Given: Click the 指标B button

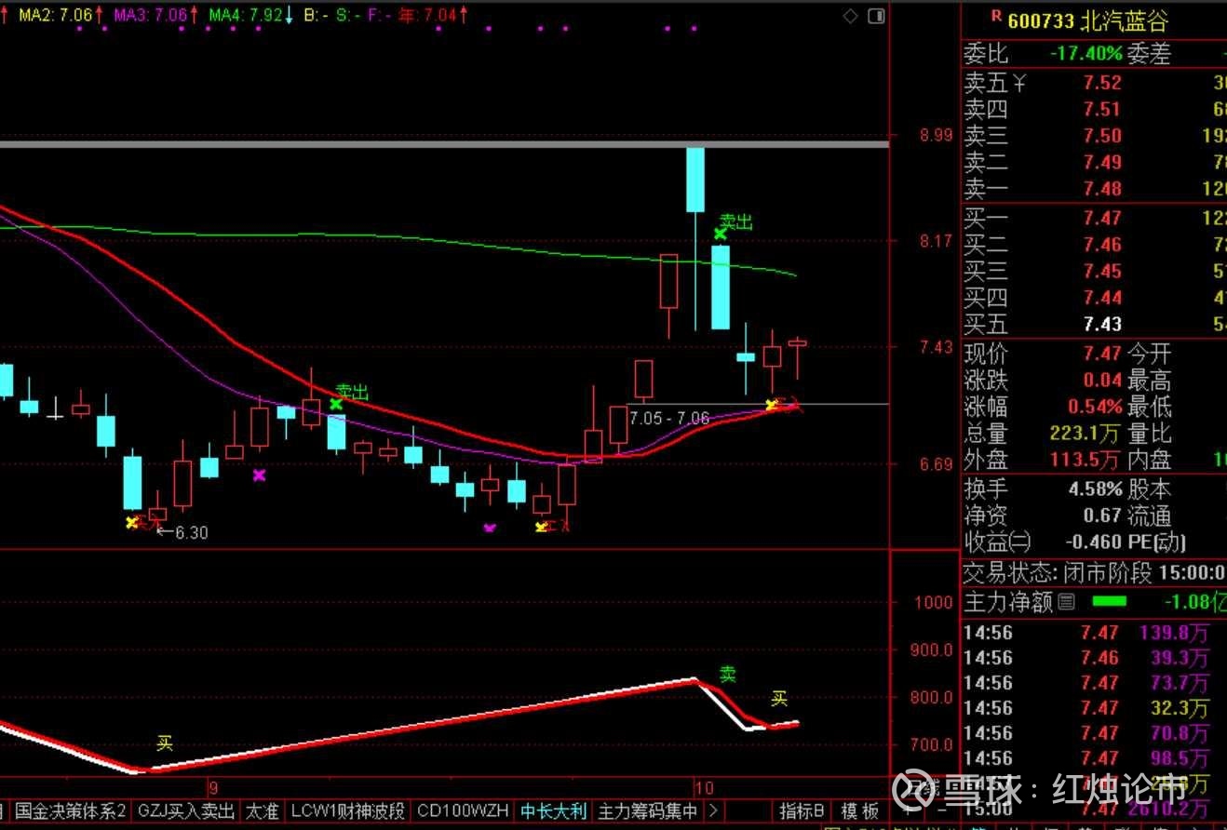Looking at the screenshot, I should 802,810.
